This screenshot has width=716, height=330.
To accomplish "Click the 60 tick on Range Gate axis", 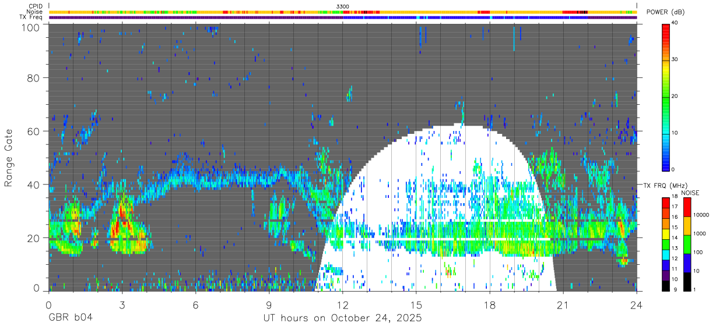I will 34,131.
